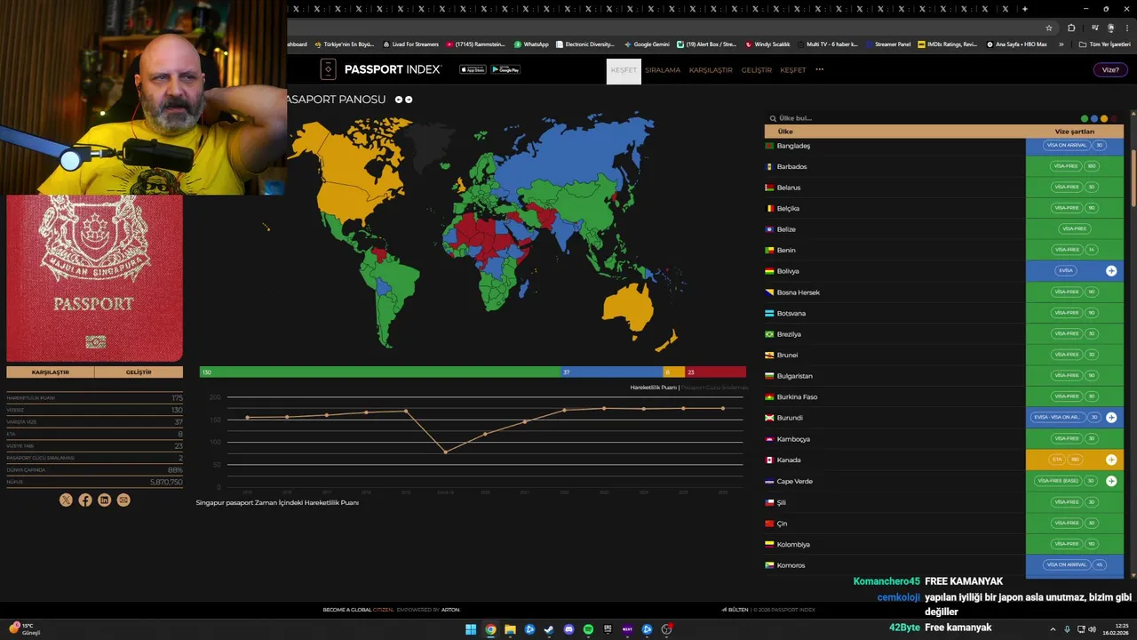This screenshot has width=1137, height=640.
Task: Open Steam from the taskbar
Action: [549, 629]
